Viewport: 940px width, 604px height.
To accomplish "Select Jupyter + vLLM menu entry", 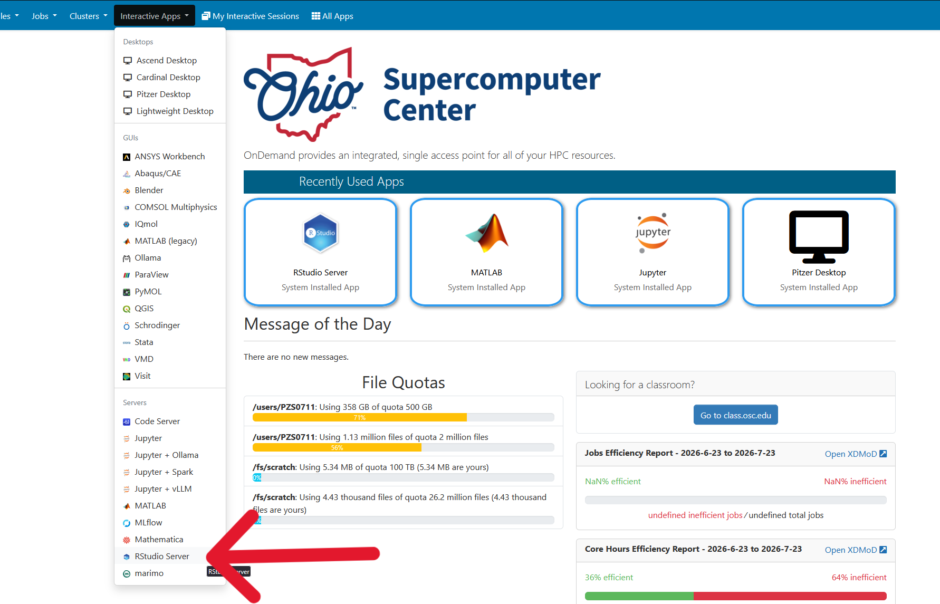I will pos(170,488).
